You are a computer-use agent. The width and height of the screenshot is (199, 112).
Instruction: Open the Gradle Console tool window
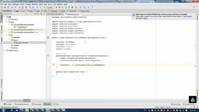(x=189, y=104)
